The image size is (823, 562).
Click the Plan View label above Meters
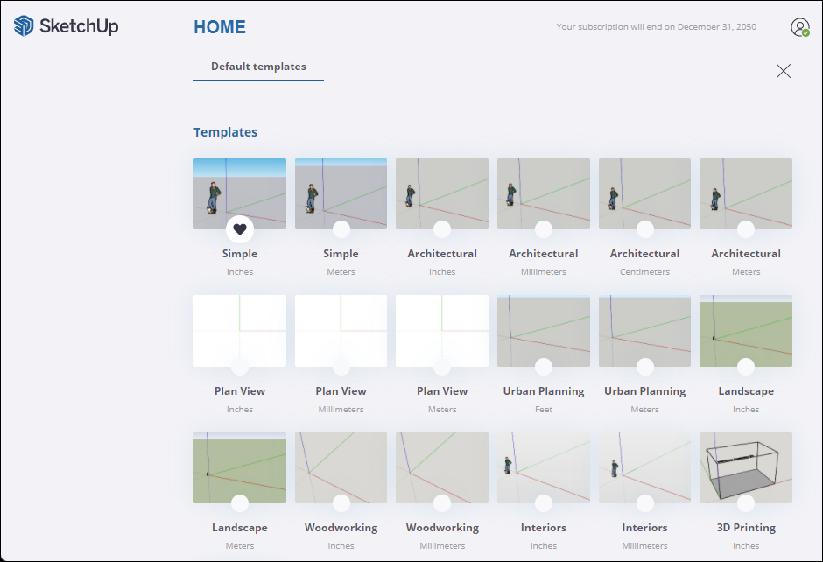[x=442, y=391]
